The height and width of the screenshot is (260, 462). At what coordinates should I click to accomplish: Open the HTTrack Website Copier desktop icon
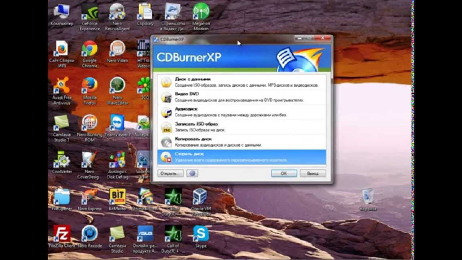pos(144,54)
